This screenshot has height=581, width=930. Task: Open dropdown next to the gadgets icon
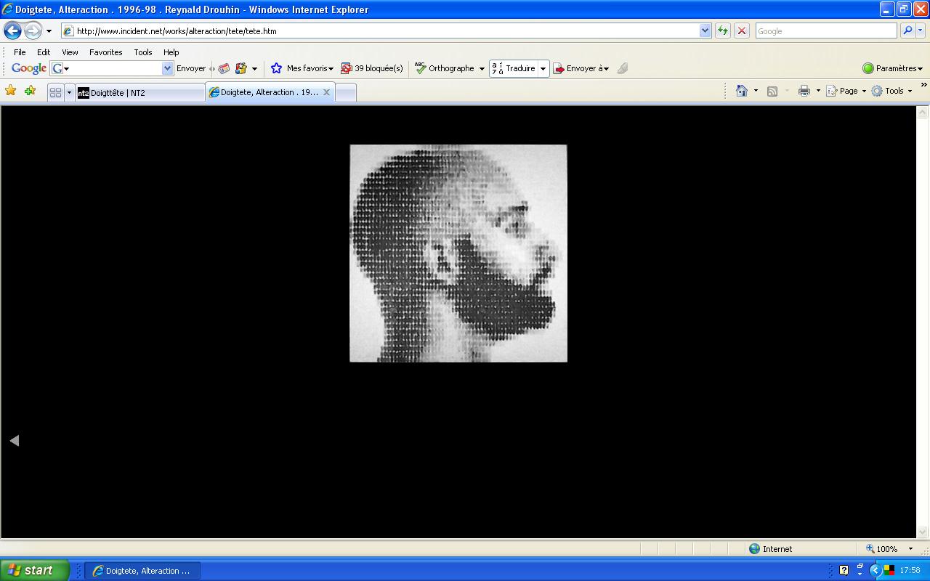(254, 69)
